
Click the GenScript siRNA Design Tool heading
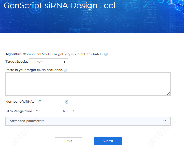60,5
